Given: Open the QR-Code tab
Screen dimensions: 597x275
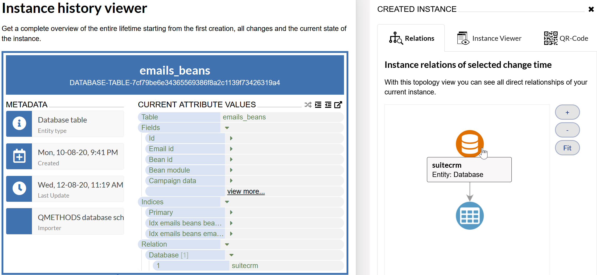Looking at the screenshot, I should click(566, 38).
